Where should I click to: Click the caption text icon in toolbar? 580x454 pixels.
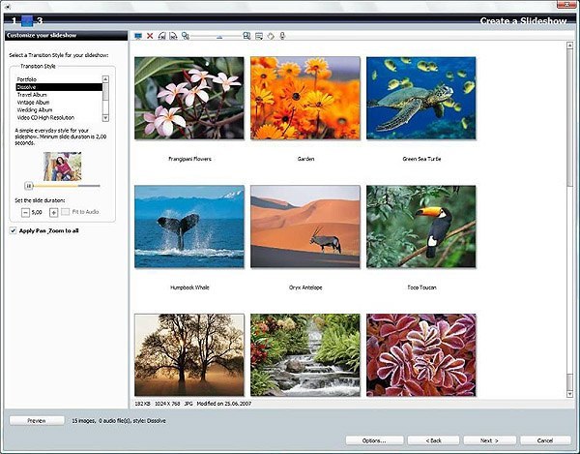coord(259,36)
